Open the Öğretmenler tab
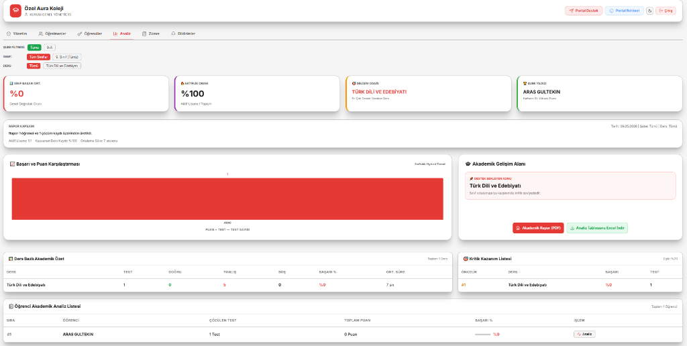This screenshot has height=346, width=687. (52, 34)
